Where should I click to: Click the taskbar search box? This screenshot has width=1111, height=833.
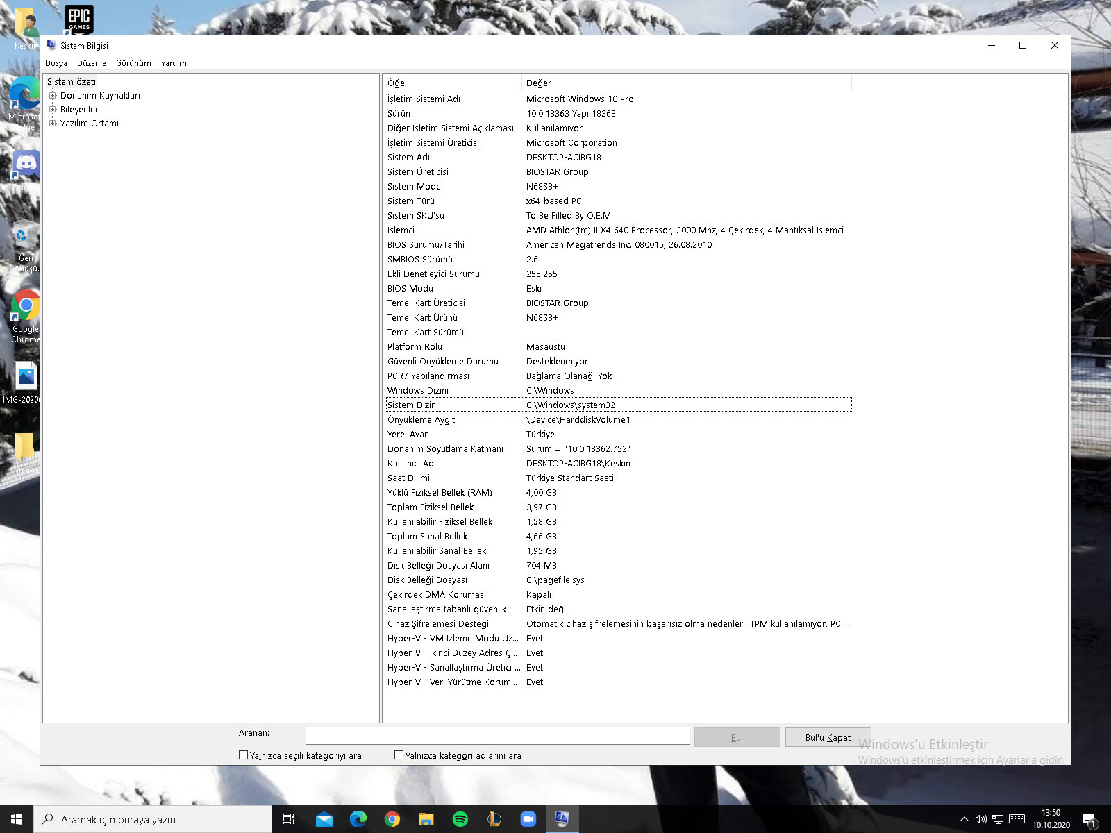[x=153, y=819]
